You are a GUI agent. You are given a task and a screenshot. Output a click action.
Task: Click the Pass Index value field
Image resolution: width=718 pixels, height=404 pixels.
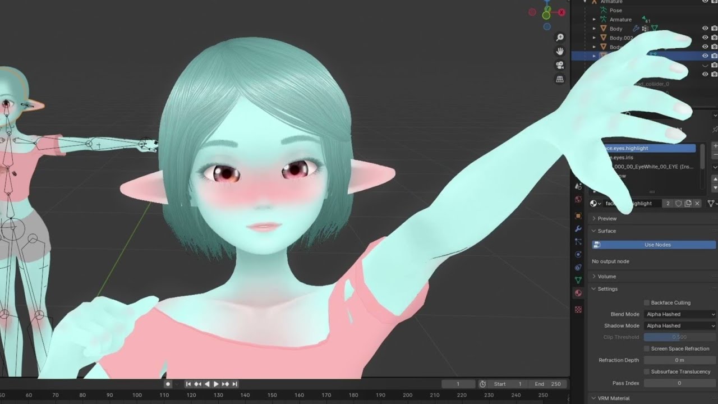tap(679, 383)
